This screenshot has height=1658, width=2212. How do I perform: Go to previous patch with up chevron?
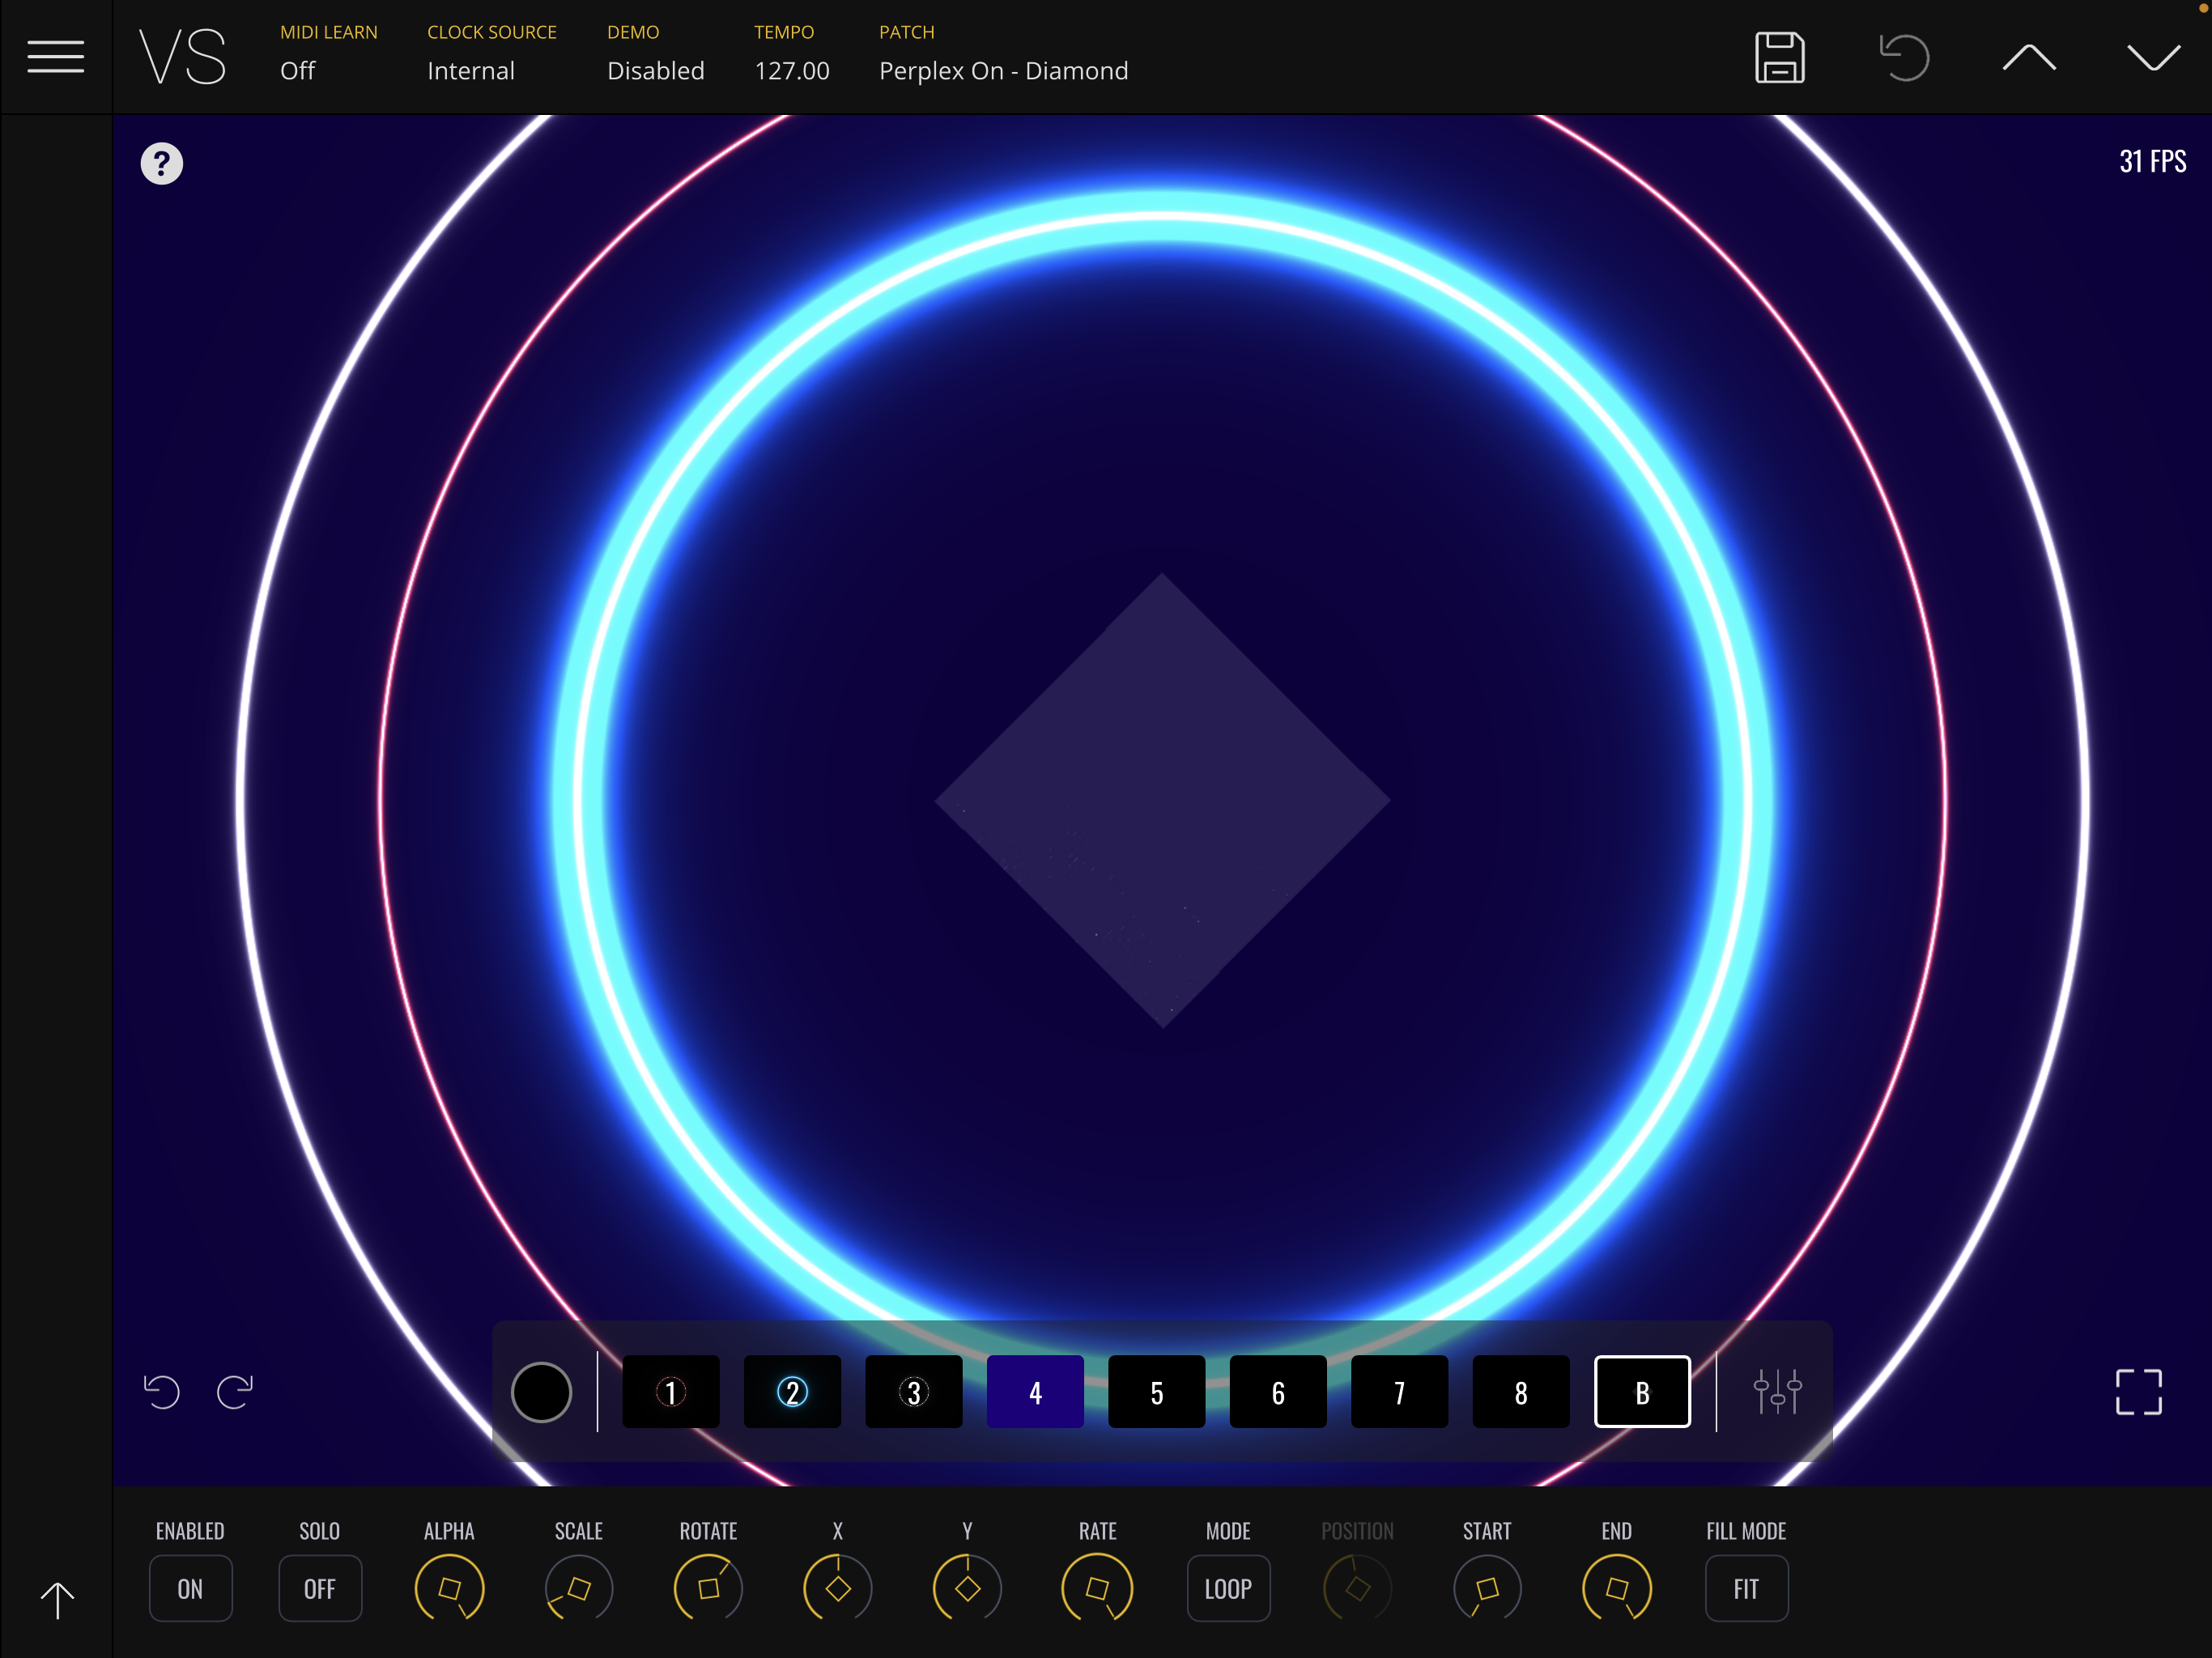pyautogui.click(x=2029, y=58)
